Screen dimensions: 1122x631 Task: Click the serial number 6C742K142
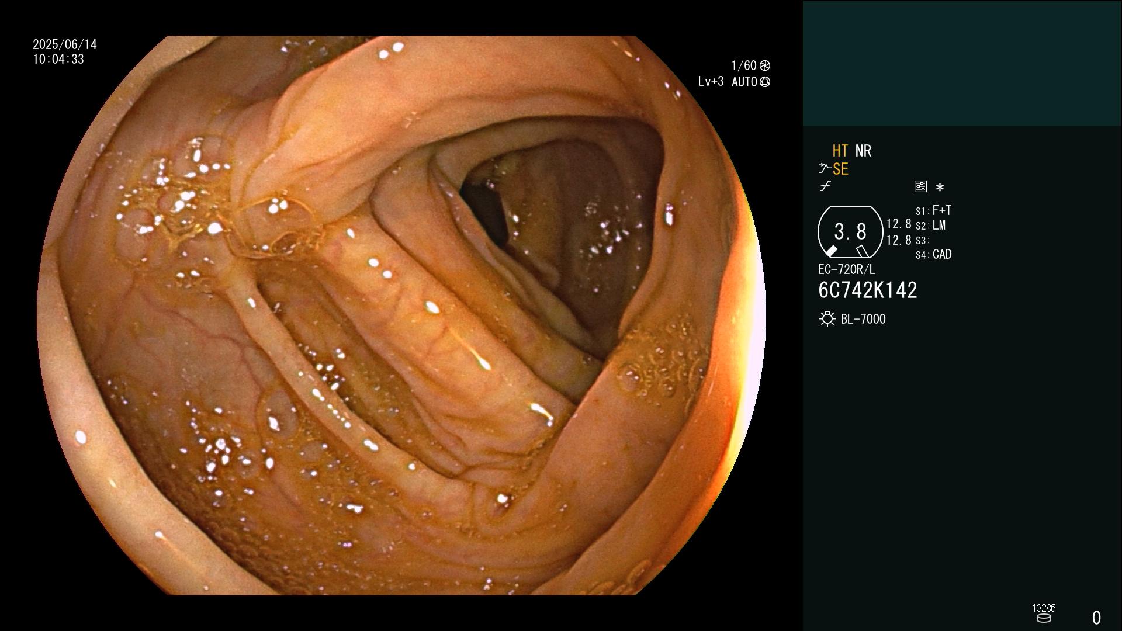click(x=868, y=290)
